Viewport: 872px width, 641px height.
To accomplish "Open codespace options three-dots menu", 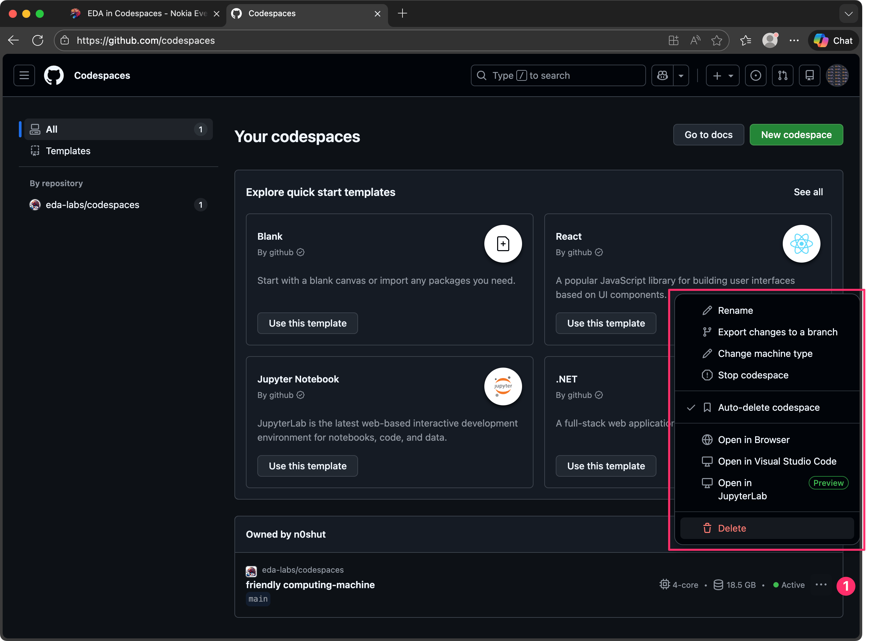I will tap(821, 585).
